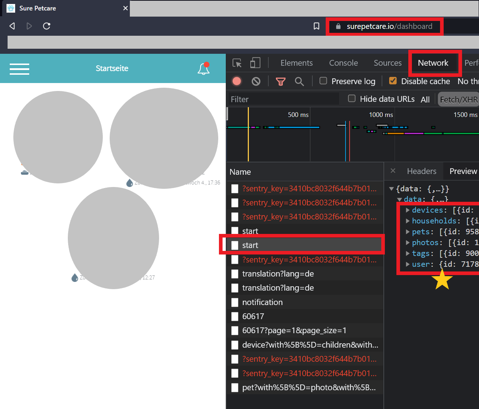Clear the network log
Image resolution: width=479 pixels, height=409 pixels.
point(256,81)
